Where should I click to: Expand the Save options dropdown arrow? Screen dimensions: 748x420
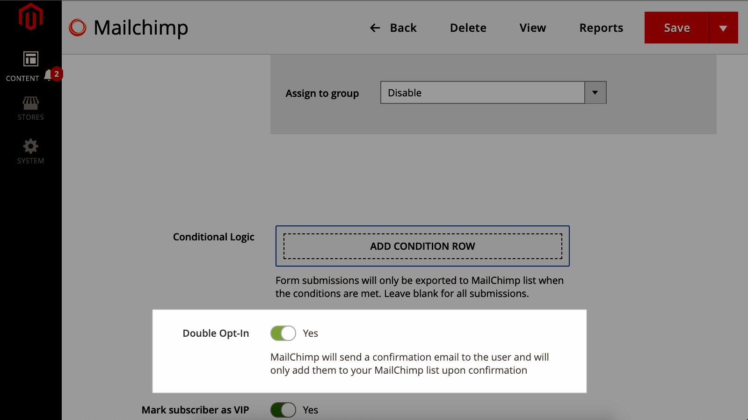click(x=724, y=28)
